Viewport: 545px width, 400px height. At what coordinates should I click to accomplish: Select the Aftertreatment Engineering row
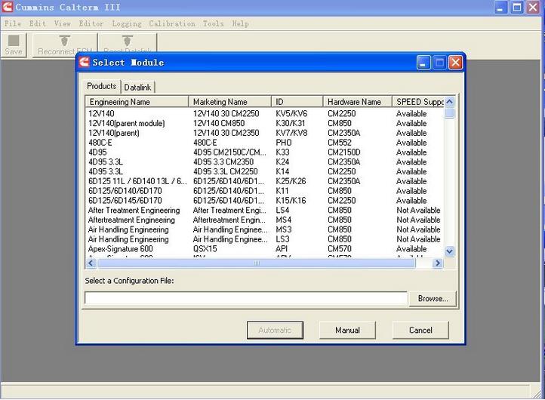264,220
